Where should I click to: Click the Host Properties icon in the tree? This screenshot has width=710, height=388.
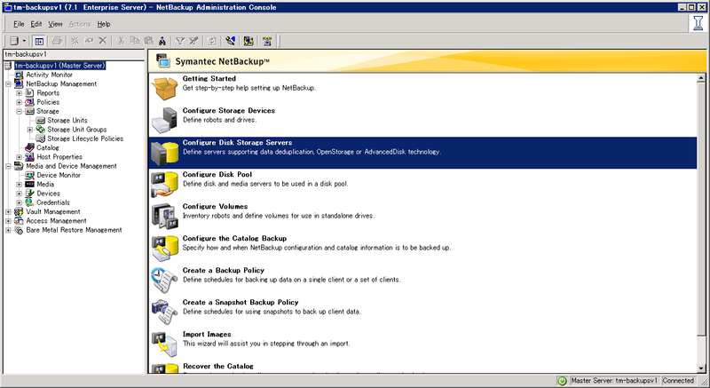pyautogui.click(x=29, y=157)
